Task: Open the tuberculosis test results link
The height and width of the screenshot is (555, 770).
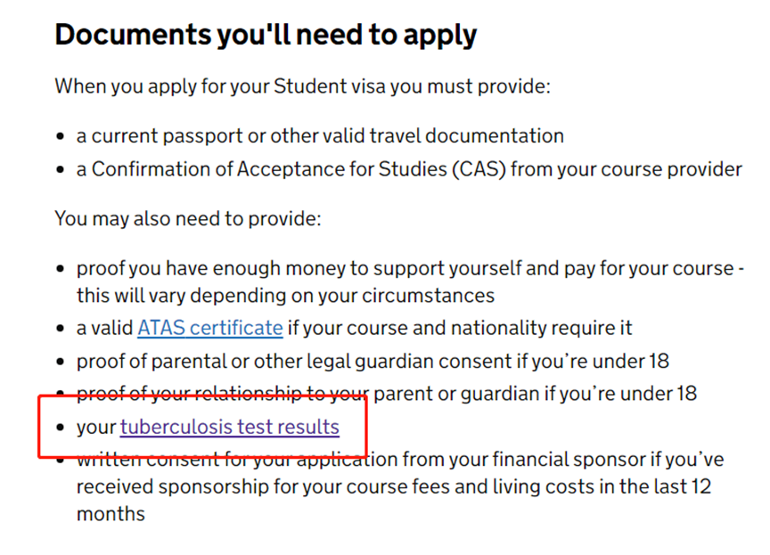Action: point(230,427)
